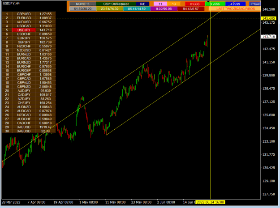Select NZDCHF in the symbol list
The image size is (280, 208).
[x=24, y=46]
